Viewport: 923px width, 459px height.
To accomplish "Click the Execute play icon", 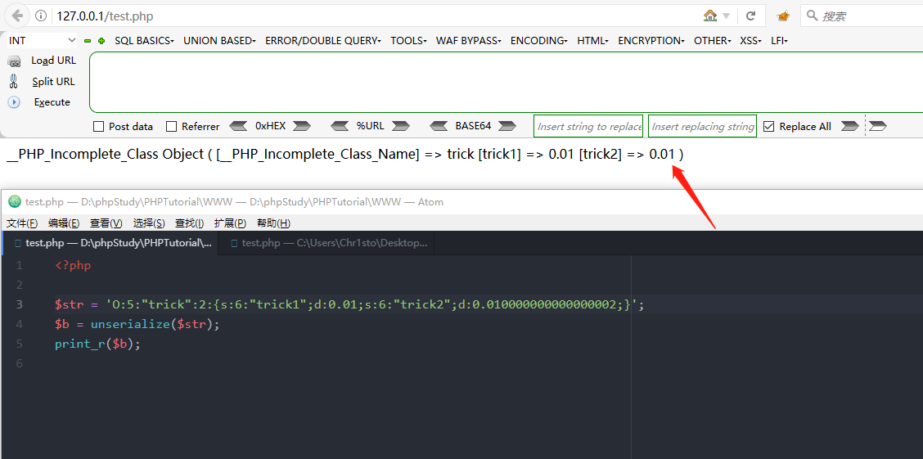I will 14,102.
